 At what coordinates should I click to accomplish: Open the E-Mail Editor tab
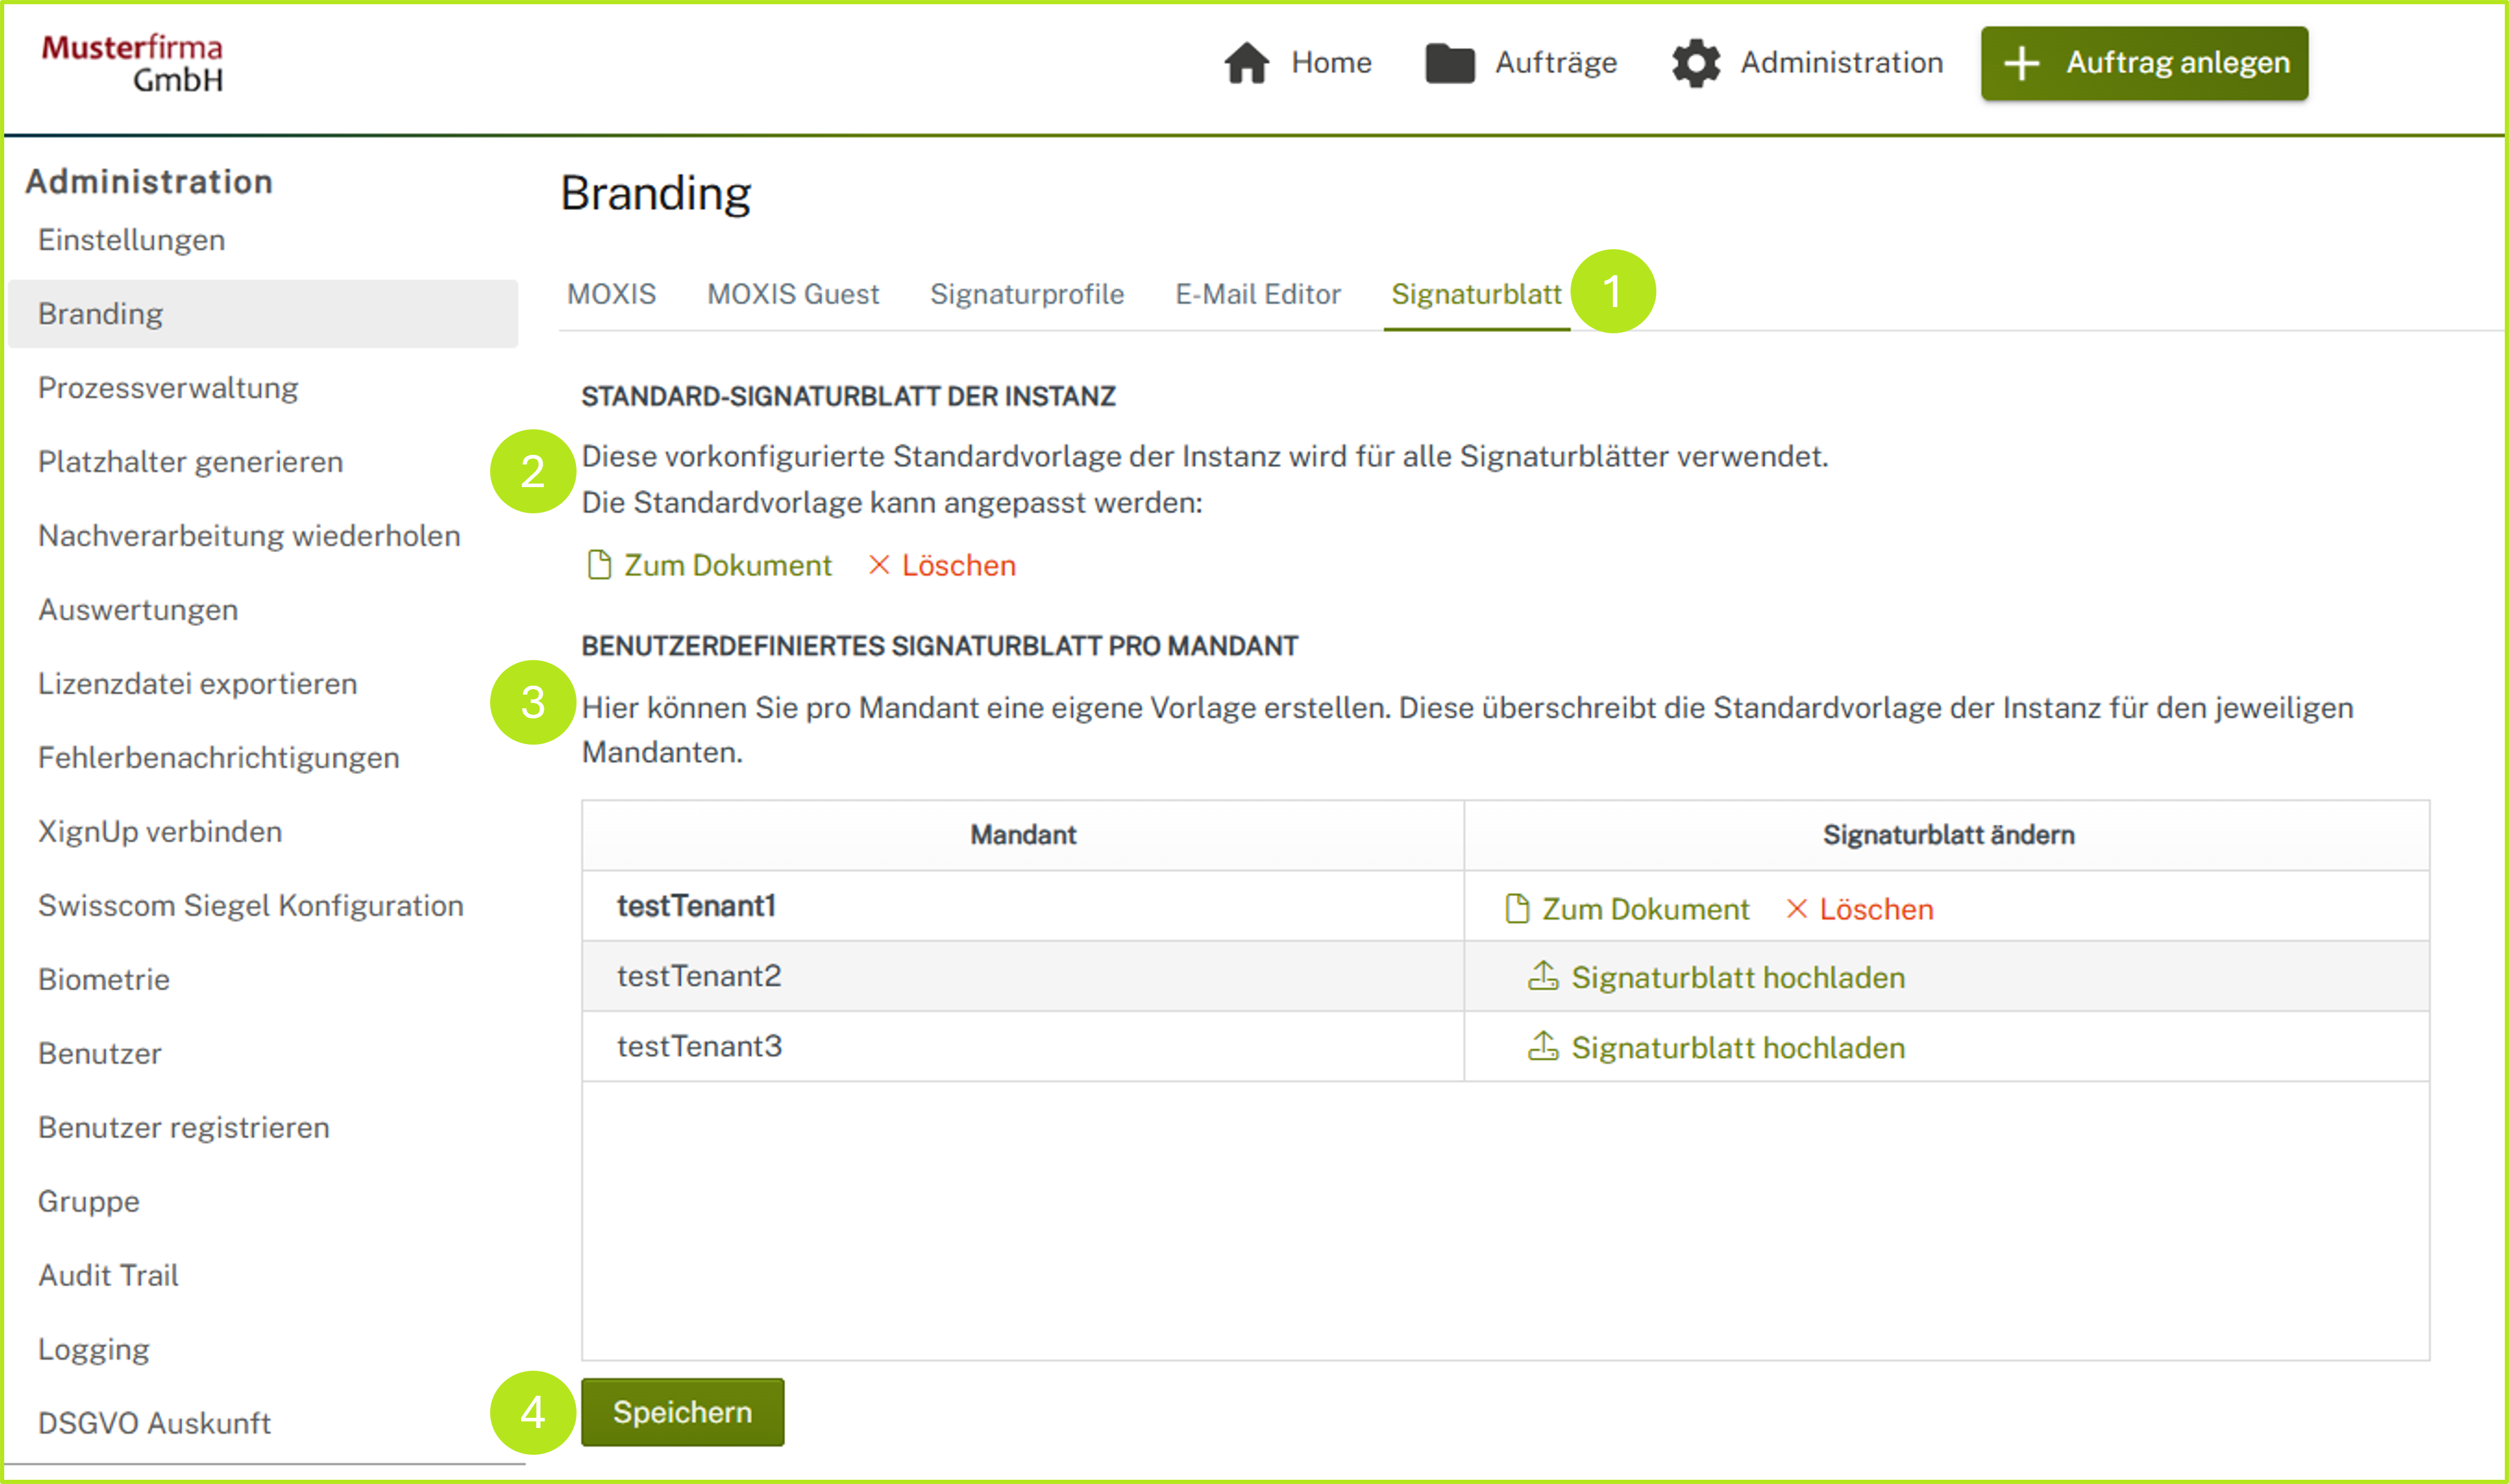1257,294
